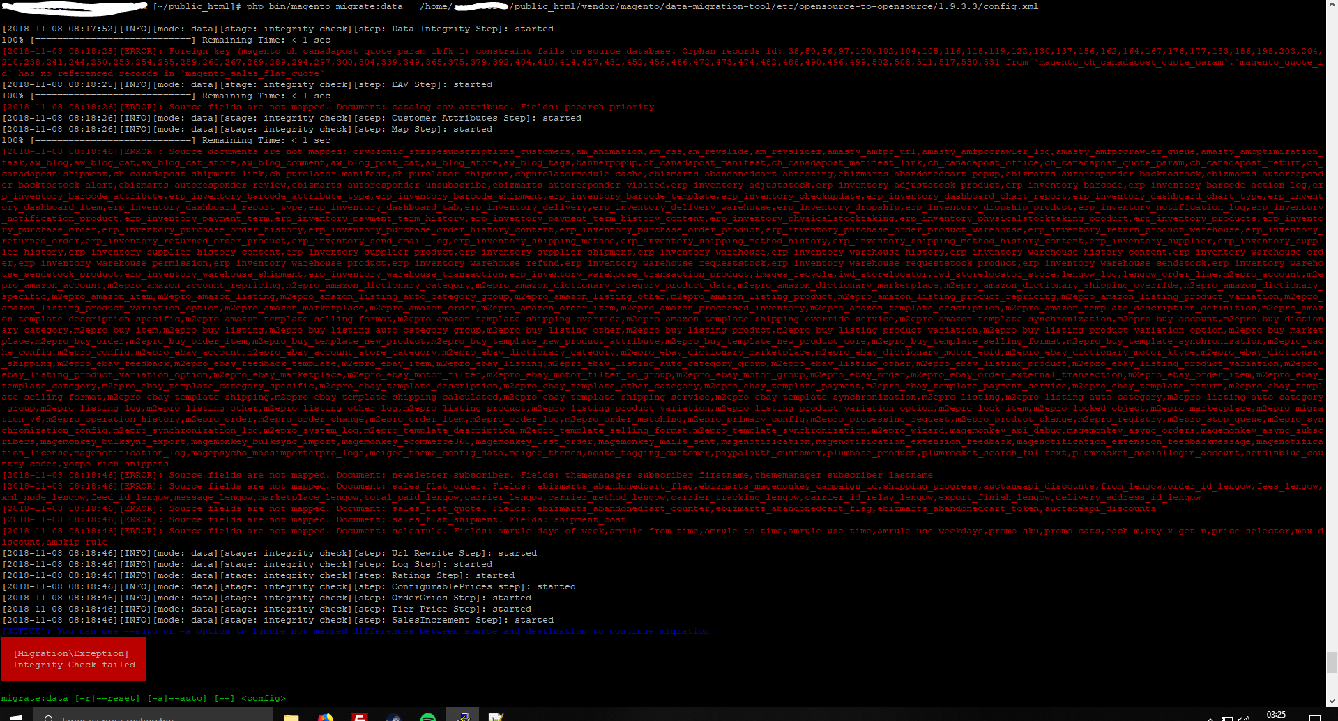Click the terminal scrollbar down arrow
The width and height of the screenshot is (1338, 721).
point(1332,701)
